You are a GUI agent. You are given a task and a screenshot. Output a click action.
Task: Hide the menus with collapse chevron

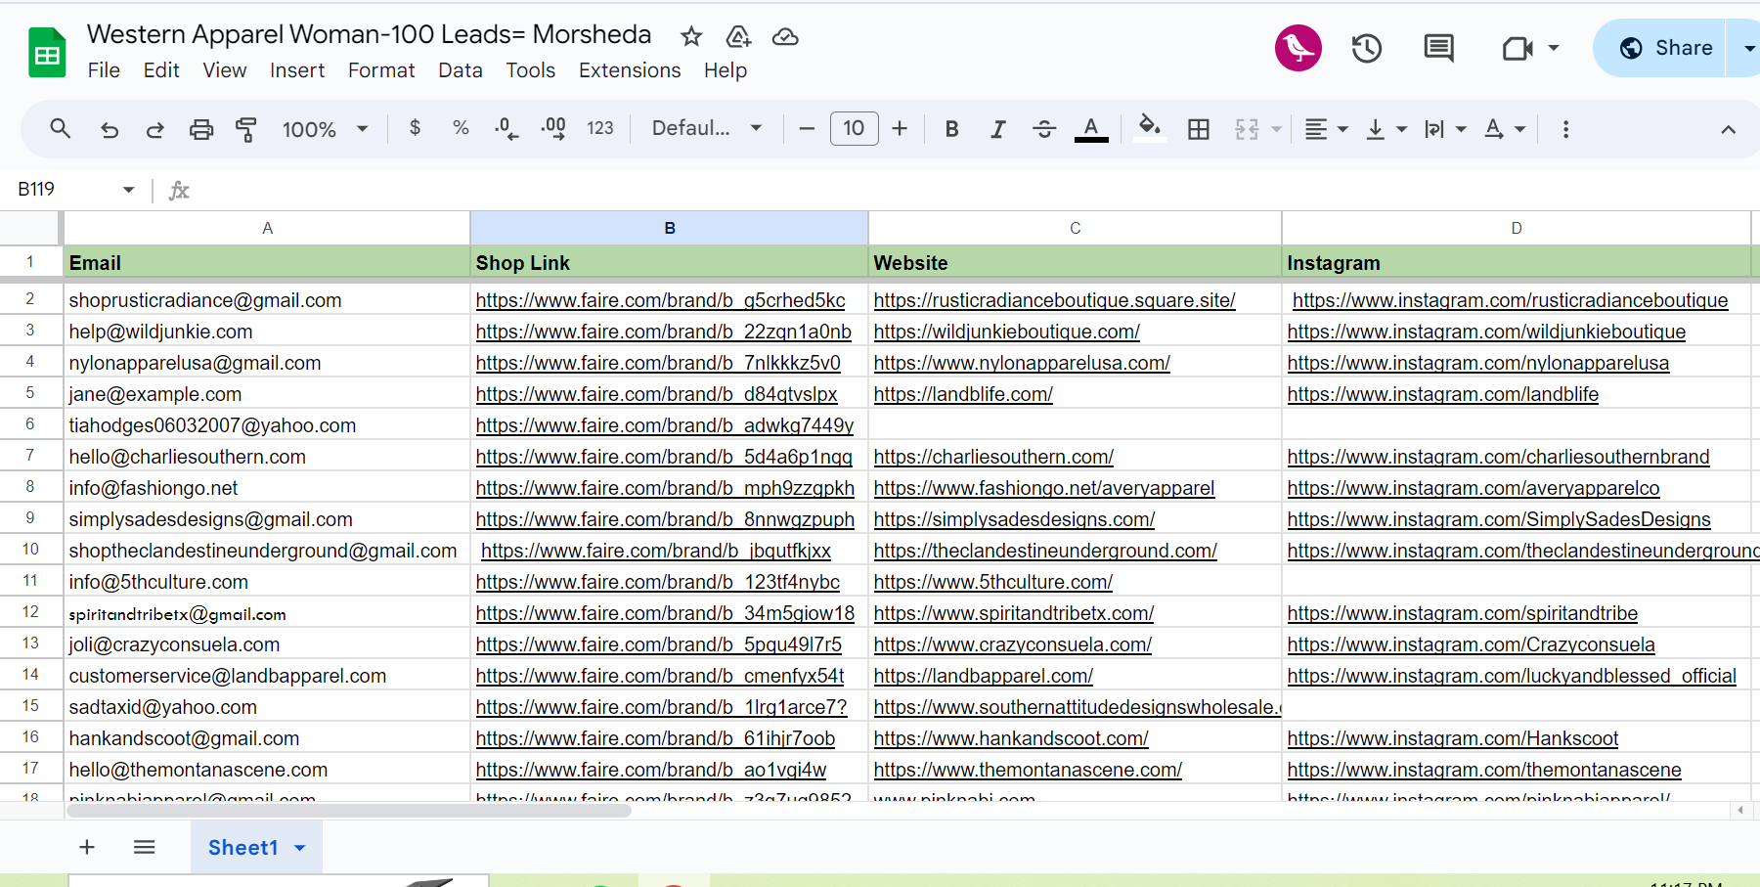[x=1728, y=129]
